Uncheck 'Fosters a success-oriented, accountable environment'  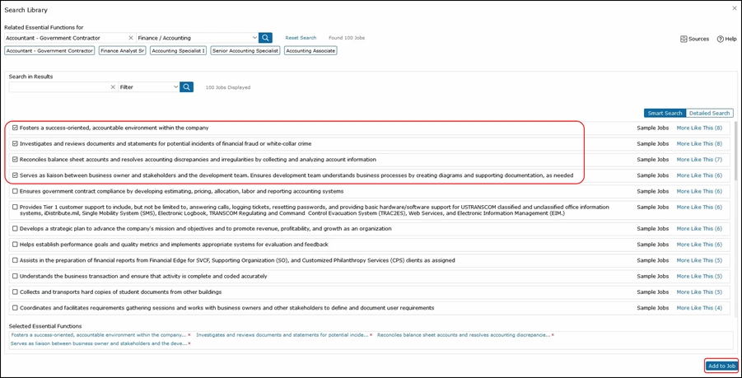(x=15, y=128)
